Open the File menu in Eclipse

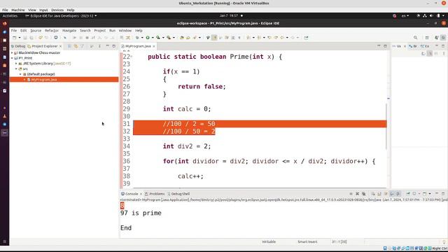point(14,31)
